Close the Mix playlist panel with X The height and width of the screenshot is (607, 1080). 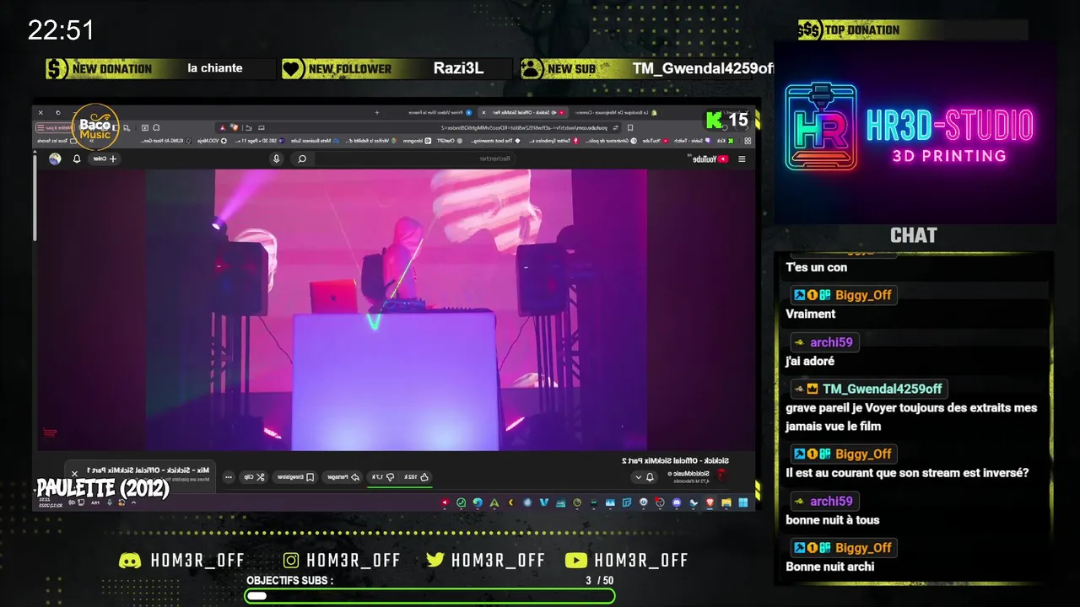73,473
